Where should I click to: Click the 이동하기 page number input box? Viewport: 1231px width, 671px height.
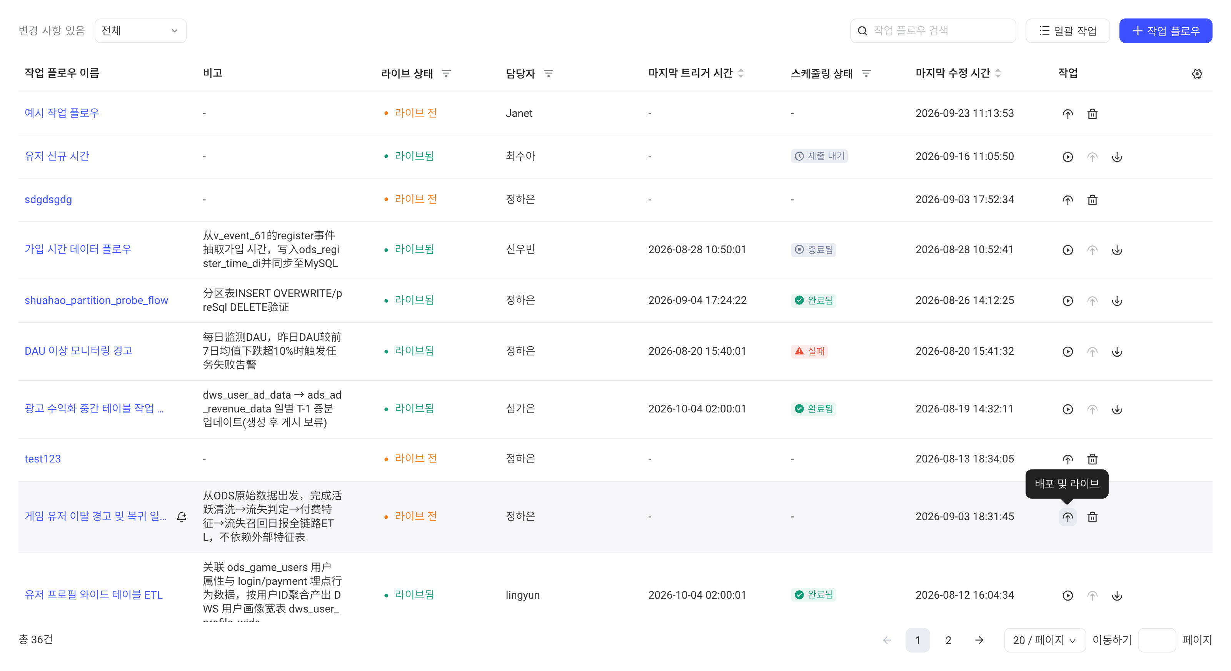1156,640
